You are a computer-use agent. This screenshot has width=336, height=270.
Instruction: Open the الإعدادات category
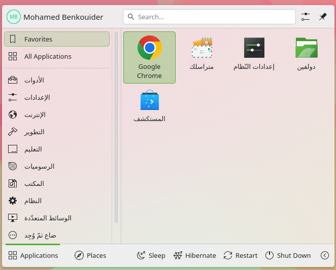click(57, 97)
